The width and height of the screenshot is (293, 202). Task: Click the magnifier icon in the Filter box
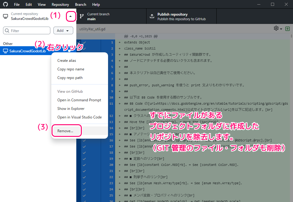(x=7, y=31)
